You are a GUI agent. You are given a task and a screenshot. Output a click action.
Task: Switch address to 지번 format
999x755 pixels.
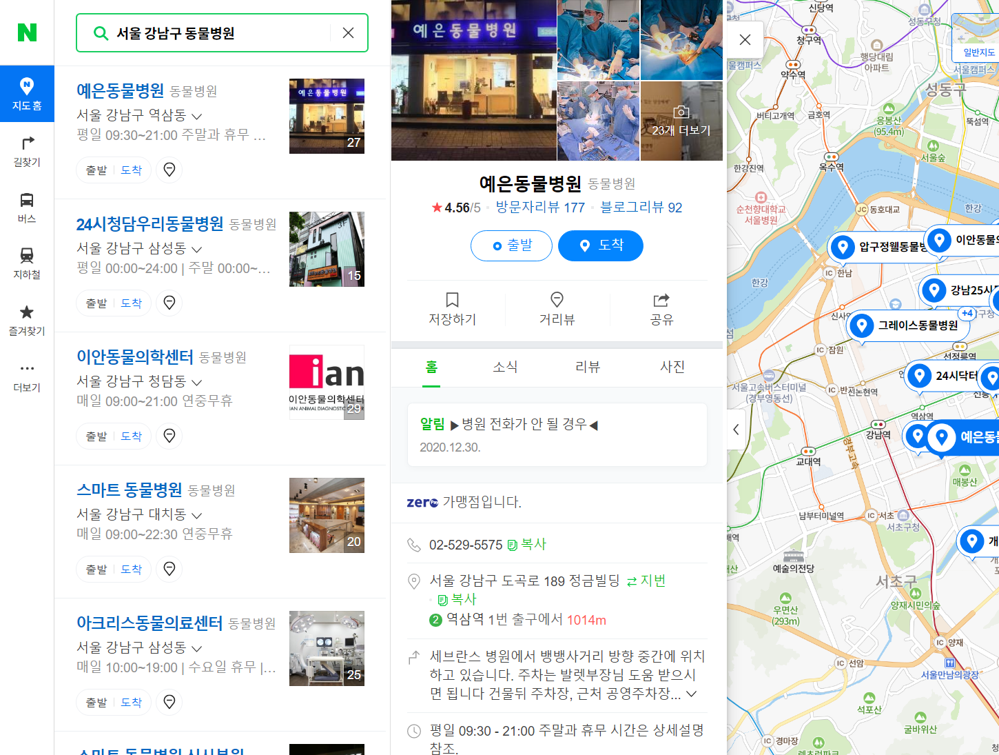pos(646,581)
